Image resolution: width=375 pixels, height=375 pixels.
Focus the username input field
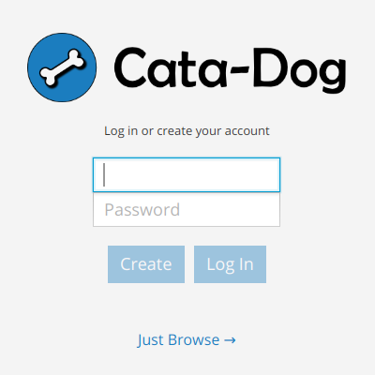tap(187, 175)
